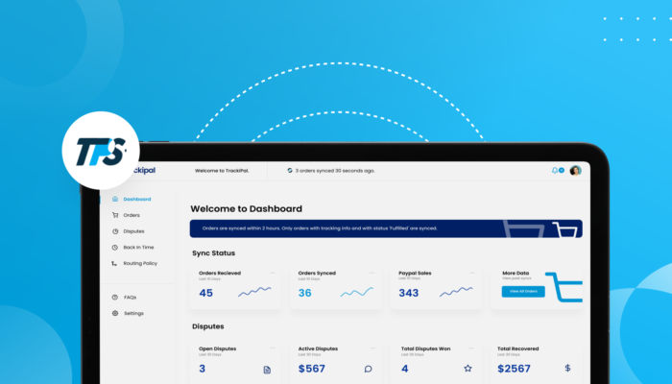This screenshot has width=672, height=384.
Task: Click the "Welcome to Dashboard" heading
Action: coord(246,208)
